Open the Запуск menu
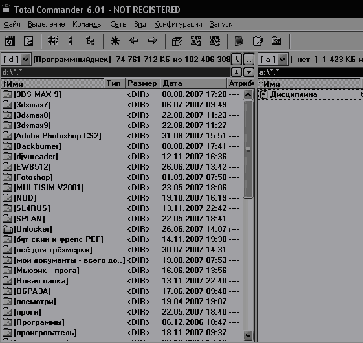 [x=221, y=24]
